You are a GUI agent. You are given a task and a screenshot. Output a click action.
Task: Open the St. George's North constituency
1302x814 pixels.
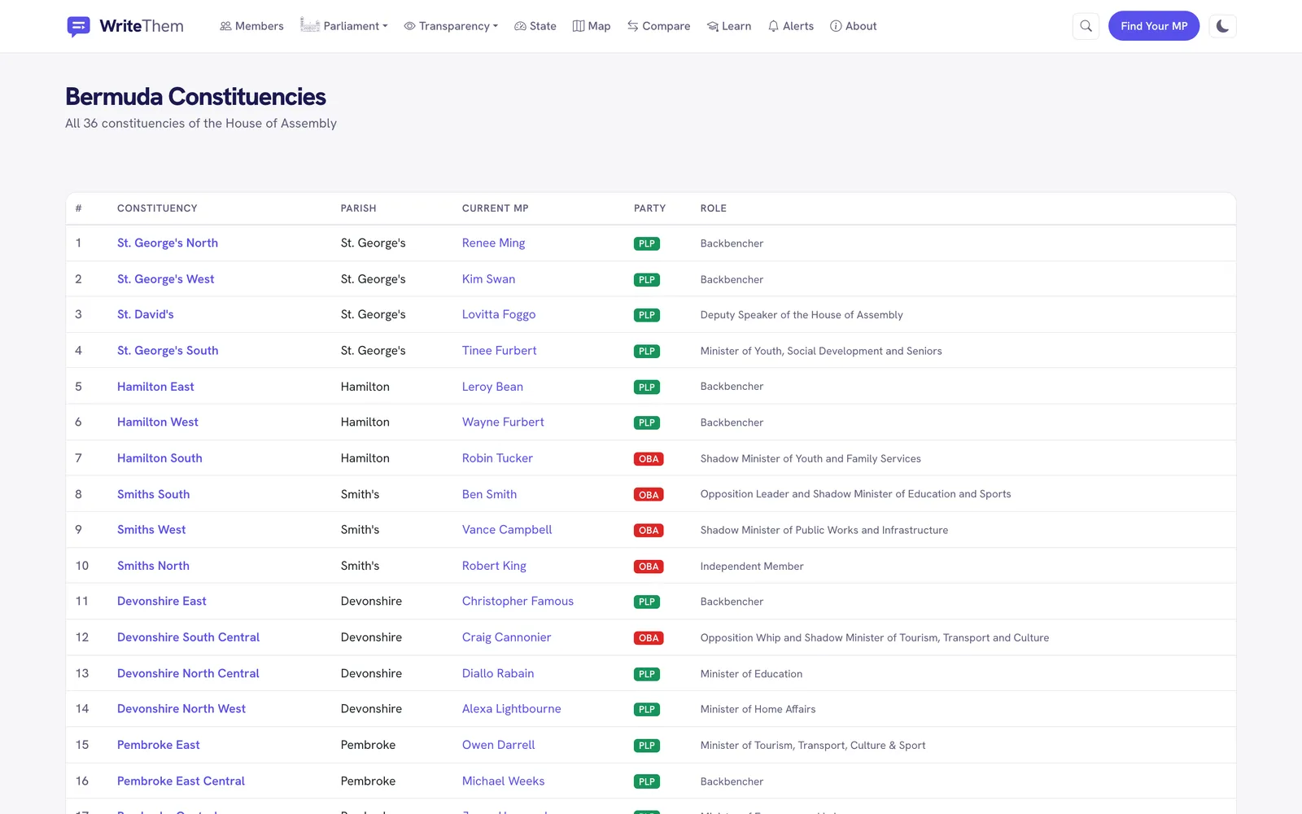pyautogui.click(x=168, y=243)
